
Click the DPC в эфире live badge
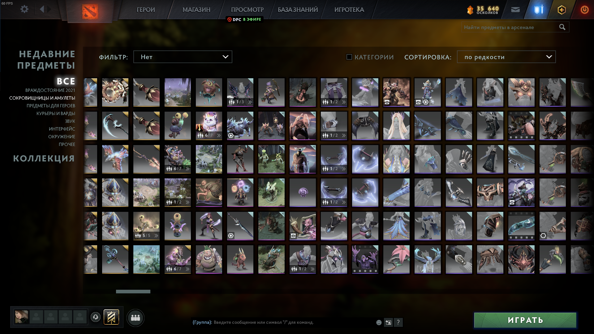coord(244,19)
